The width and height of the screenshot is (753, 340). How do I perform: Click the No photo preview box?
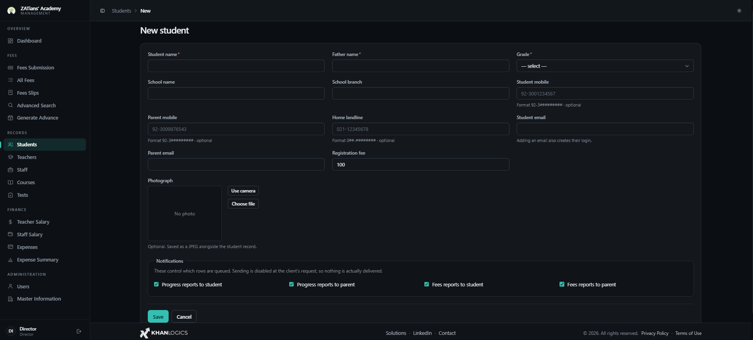tap(185, 213)
